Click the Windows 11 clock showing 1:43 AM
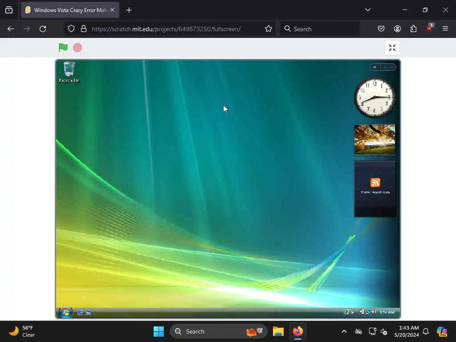The width and height of the screenshot is (456, 342). coord(407,331)
